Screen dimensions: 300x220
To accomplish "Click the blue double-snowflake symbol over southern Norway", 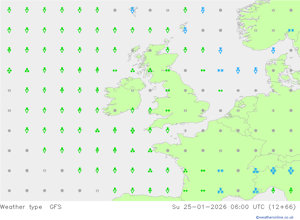I will [x=291, y=30].
